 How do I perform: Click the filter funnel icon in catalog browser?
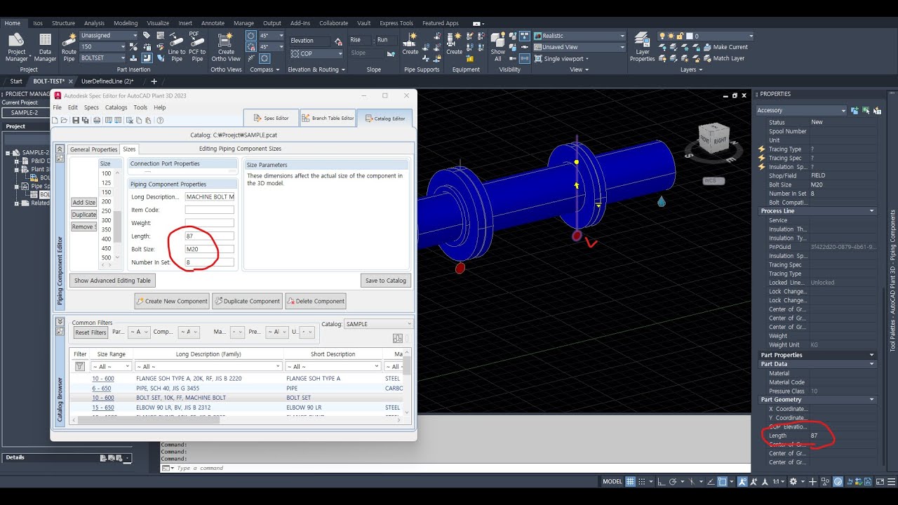(79, 366)
